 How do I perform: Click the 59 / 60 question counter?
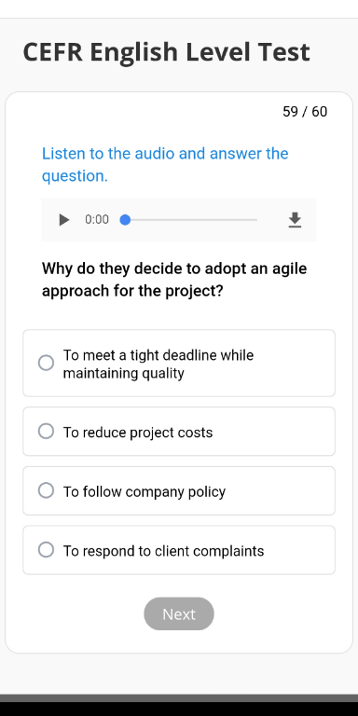(305, 112)
